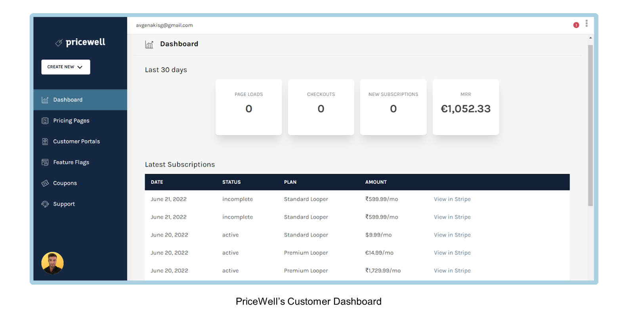Click the DATE column header

[157, 182]
